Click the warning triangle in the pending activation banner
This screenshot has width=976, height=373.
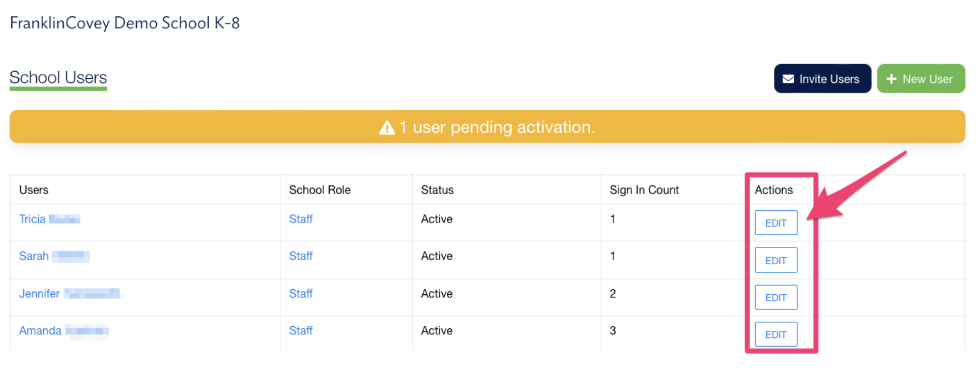387,128
